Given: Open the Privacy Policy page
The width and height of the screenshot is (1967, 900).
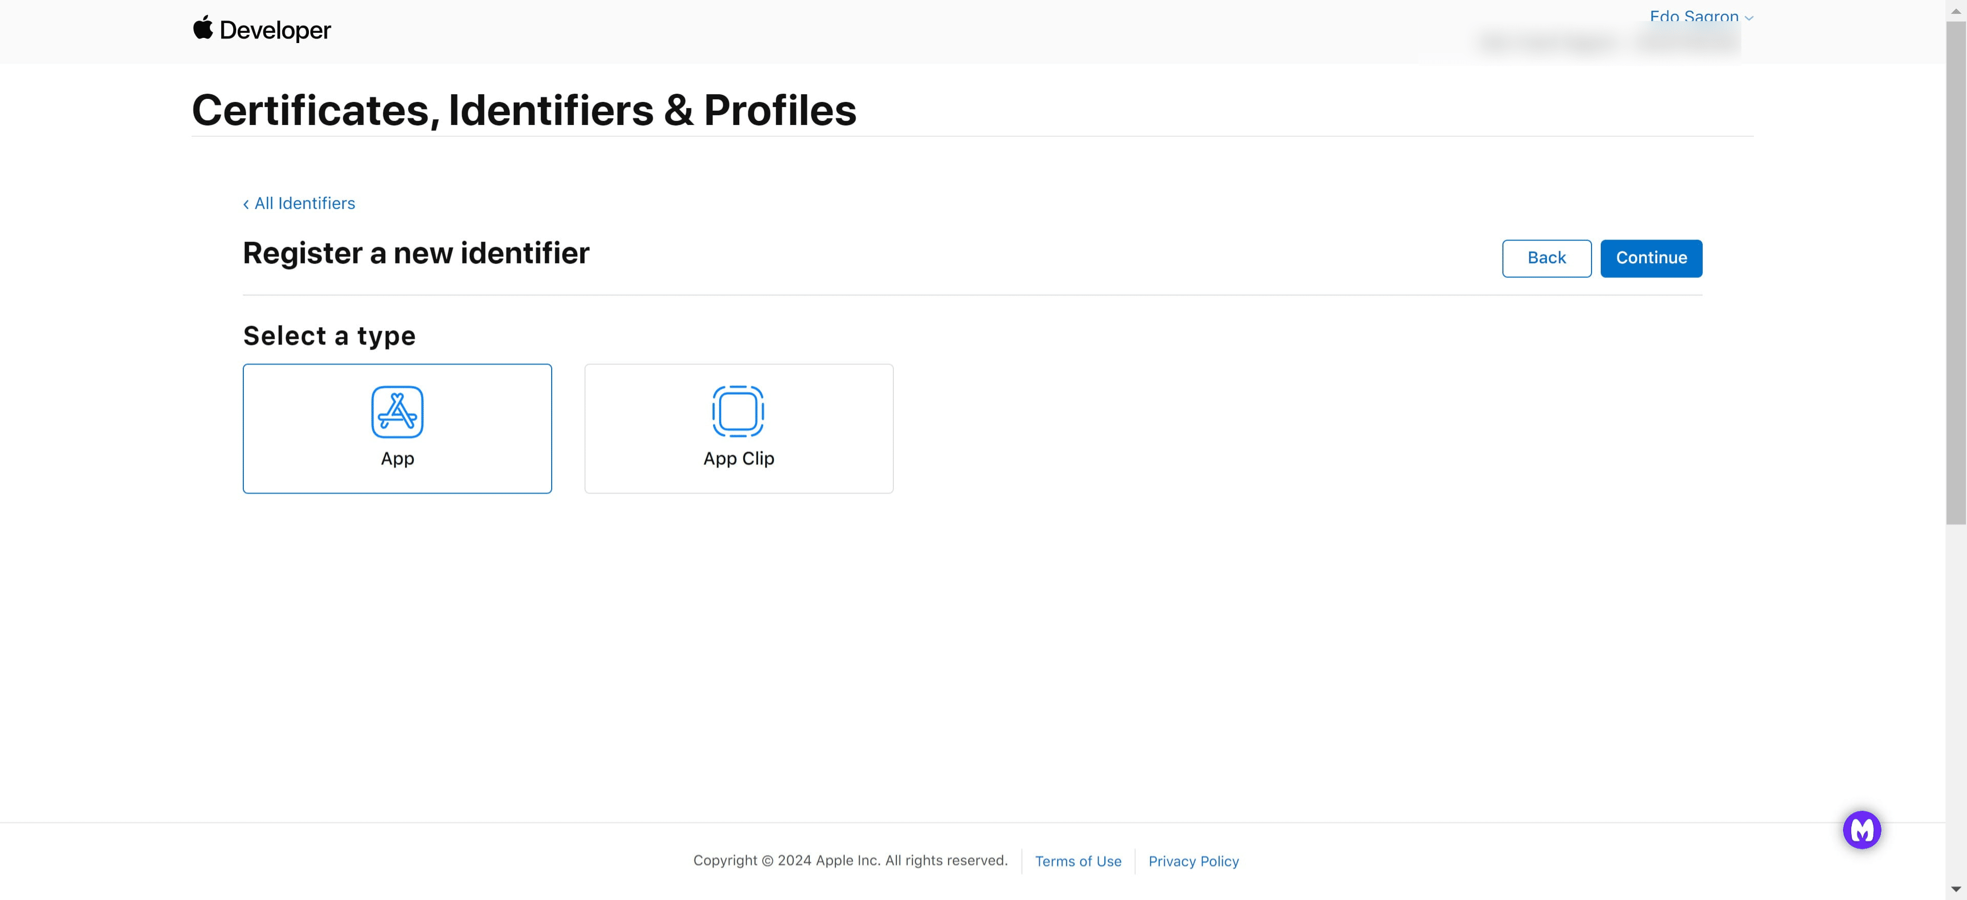Looking at the screenshot, I should pos(1194,861).
